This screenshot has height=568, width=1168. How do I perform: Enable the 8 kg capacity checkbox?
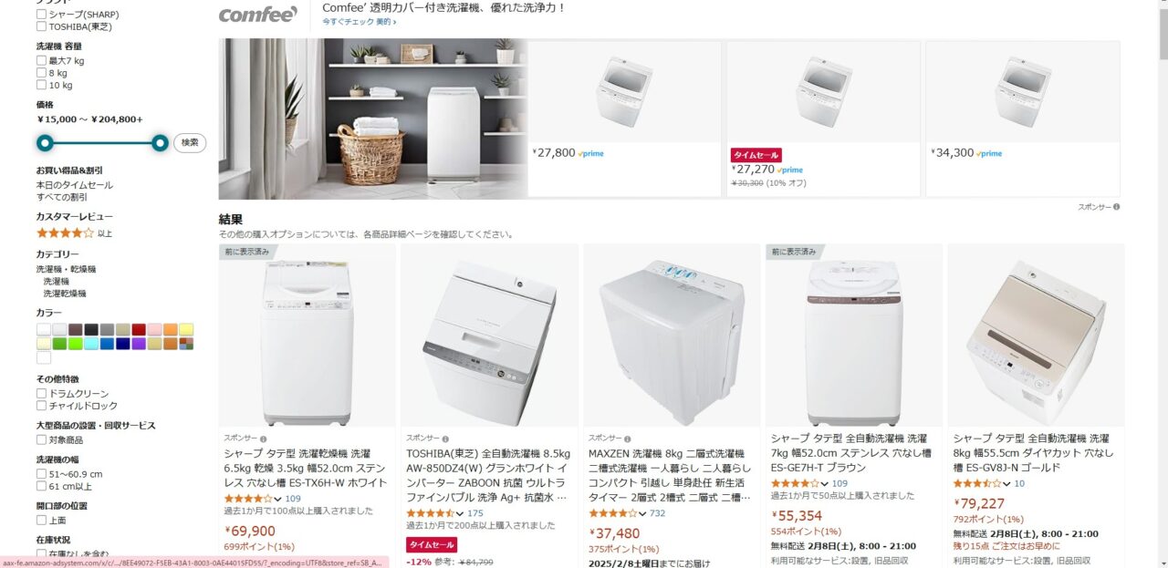click(x=41, y=73)
